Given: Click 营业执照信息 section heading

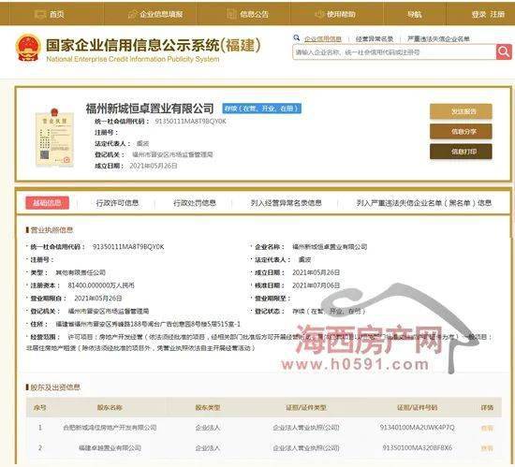Looking at the screenshot, I should pyautogui.click(x=51, y=229).
